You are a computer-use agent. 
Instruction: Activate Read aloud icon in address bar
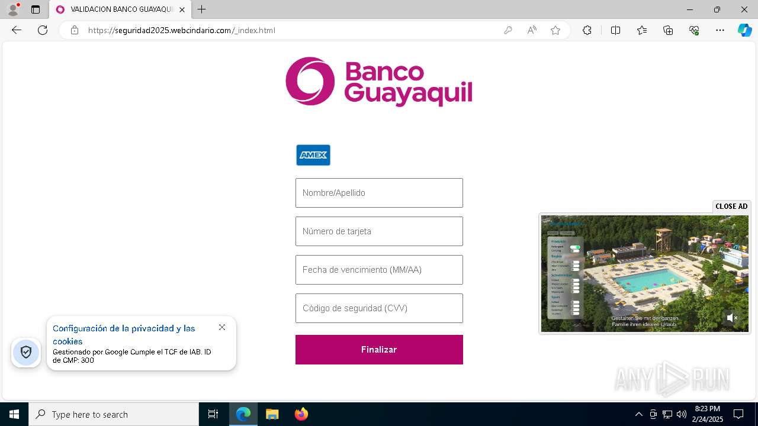click(x=532, y=30)
